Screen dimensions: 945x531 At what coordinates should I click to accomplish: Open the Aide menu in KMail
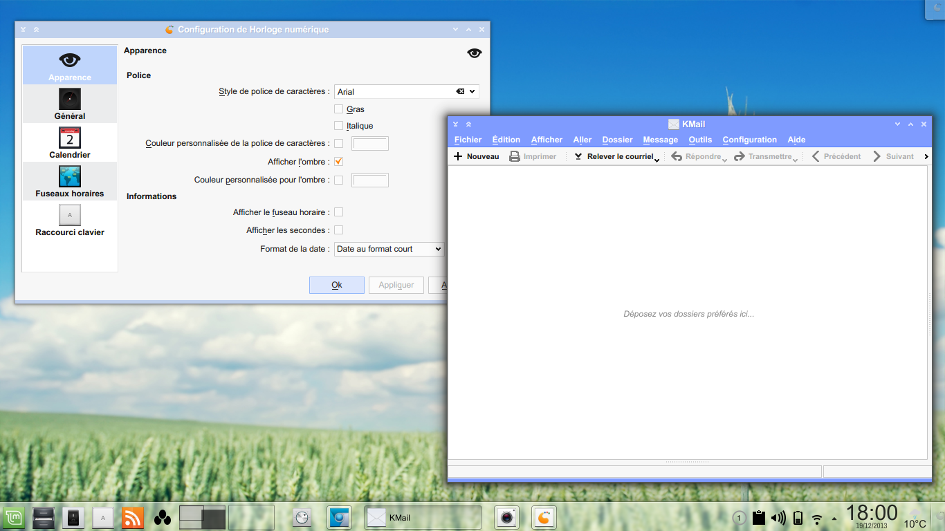click(796, 140)
